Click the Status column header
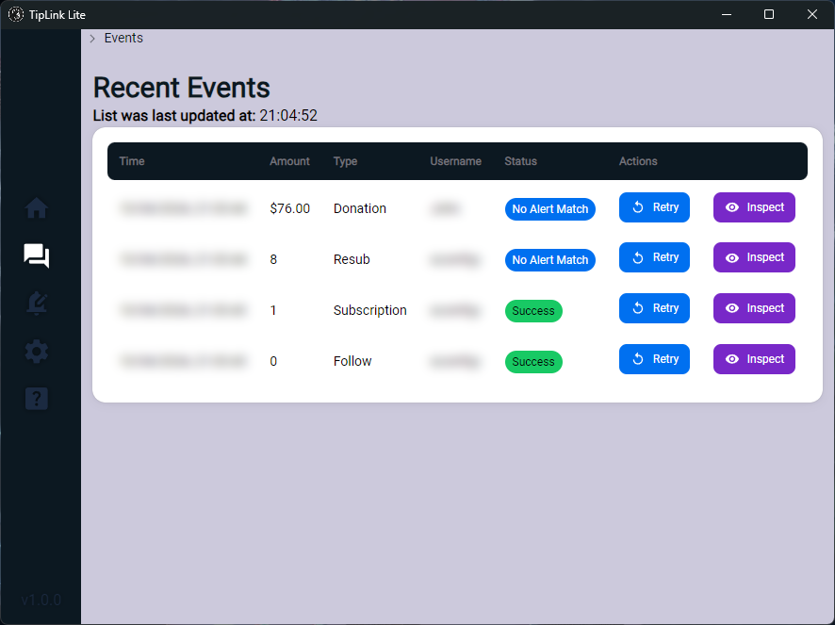This screenshot has height=625, width=835. pyautogui.click(x=520, y=161)
